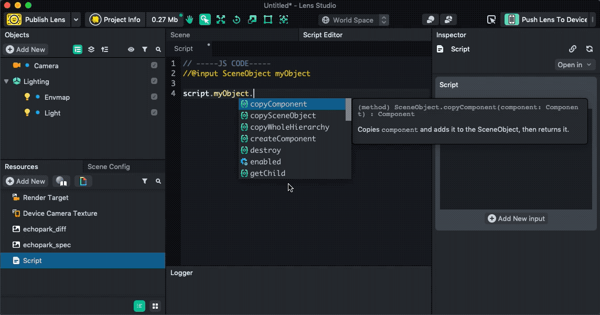The height and width of the screenshot is (315, 600).
Task: Choose copySceneObject from autocomplete
Action: 292,115
